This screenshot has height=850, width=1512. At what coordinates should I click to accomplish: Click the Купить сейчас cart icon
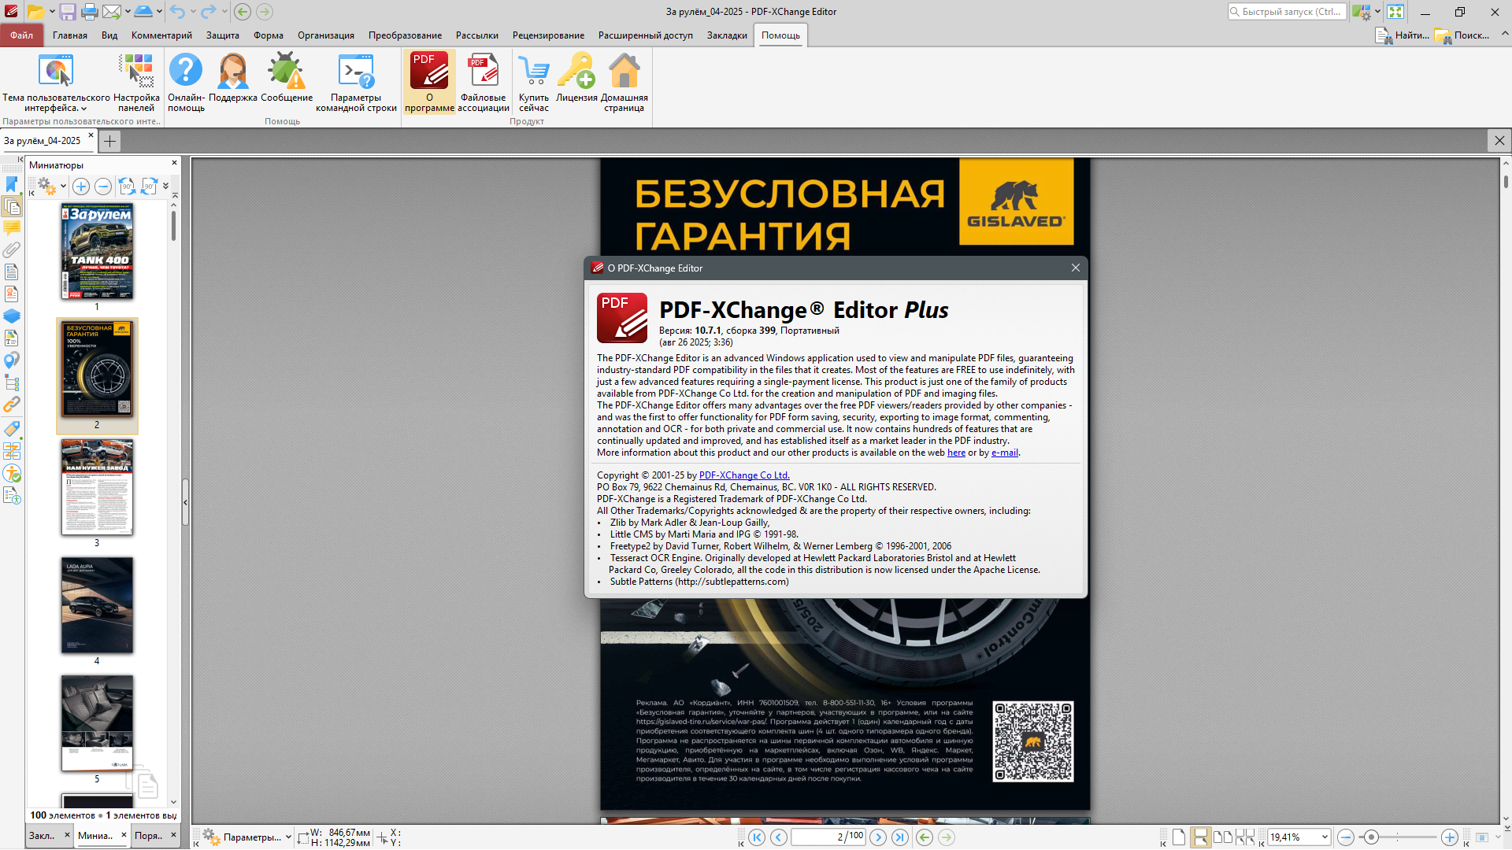[534, 83]
